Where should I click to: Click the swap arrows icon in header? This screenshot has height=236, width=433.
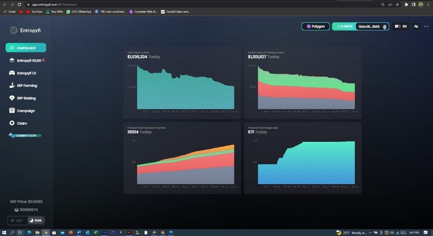416,26
